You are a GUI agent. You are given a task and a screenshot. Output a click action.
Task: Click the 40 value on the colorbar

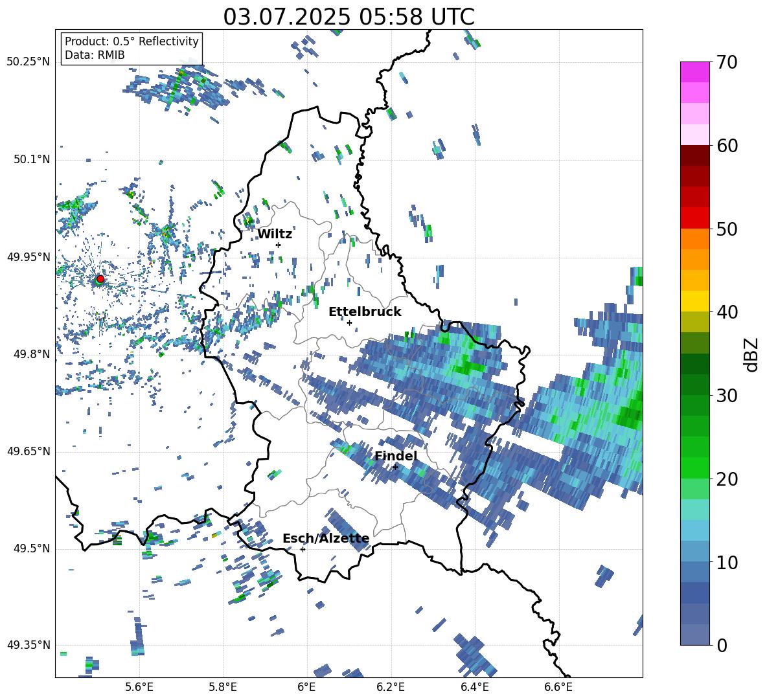pos(726,312)
